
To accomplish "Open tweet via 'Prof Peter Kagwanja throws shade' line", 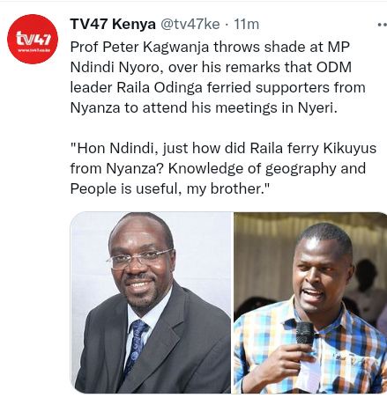I will pos(210,48).
